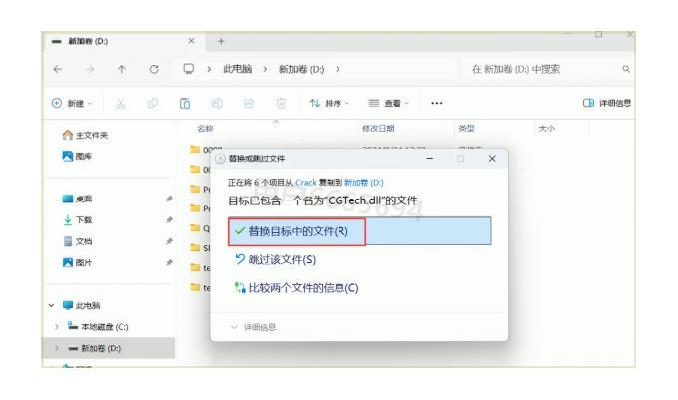This screenshot has height=400, width=678.
Task: Click the search magnifier icon
Action: click(x=626, y=69)
